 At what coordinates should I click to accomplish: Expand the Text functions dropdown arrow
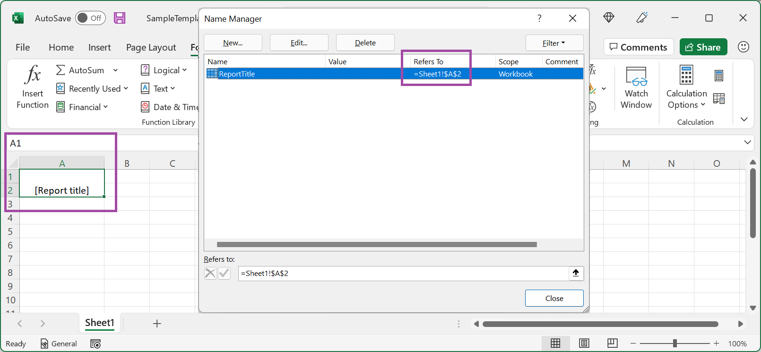click(x=173, y=88)
